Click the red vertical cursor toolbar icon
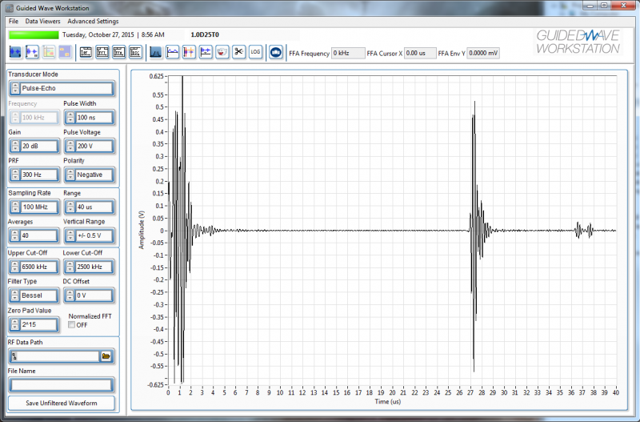 click(x=189, y=52)
